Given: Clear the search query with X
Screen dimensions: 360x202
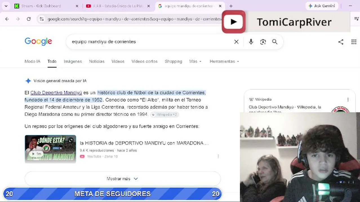Looking at the screenshot, I should click(x=236, y=42).
